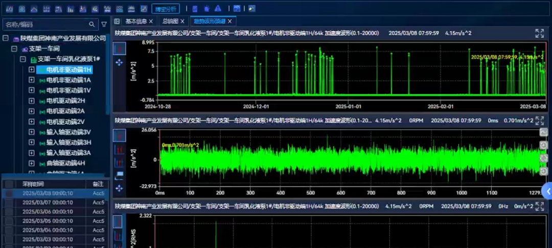Expand the 电机驱动端2H node
Viewport: 552px width, 248px height.
click(32, 101)
